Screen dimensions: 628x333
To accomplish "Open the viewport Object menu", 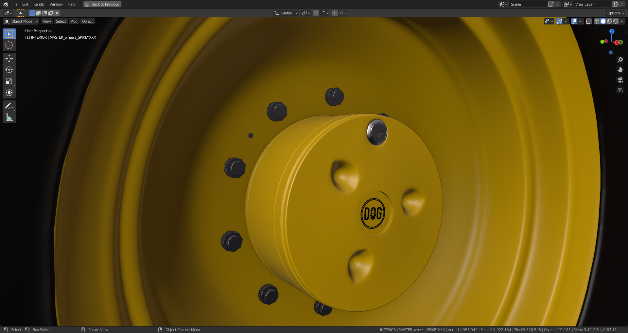I will [87, 21].
